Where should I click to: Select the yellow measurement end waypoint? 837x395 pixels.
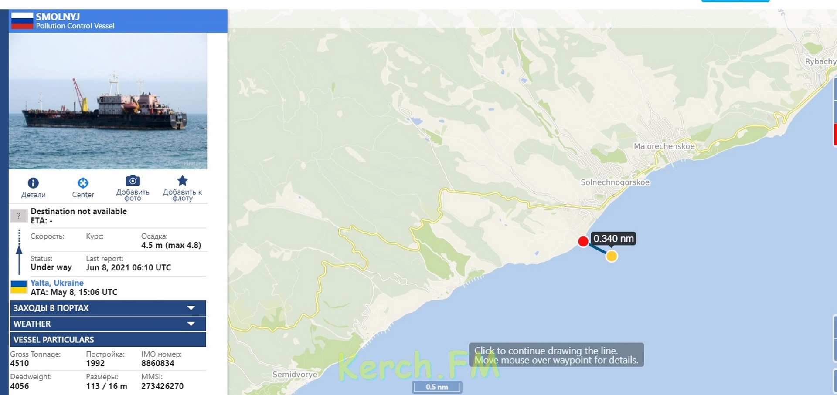pyautogui.click(x=612, y=256)
